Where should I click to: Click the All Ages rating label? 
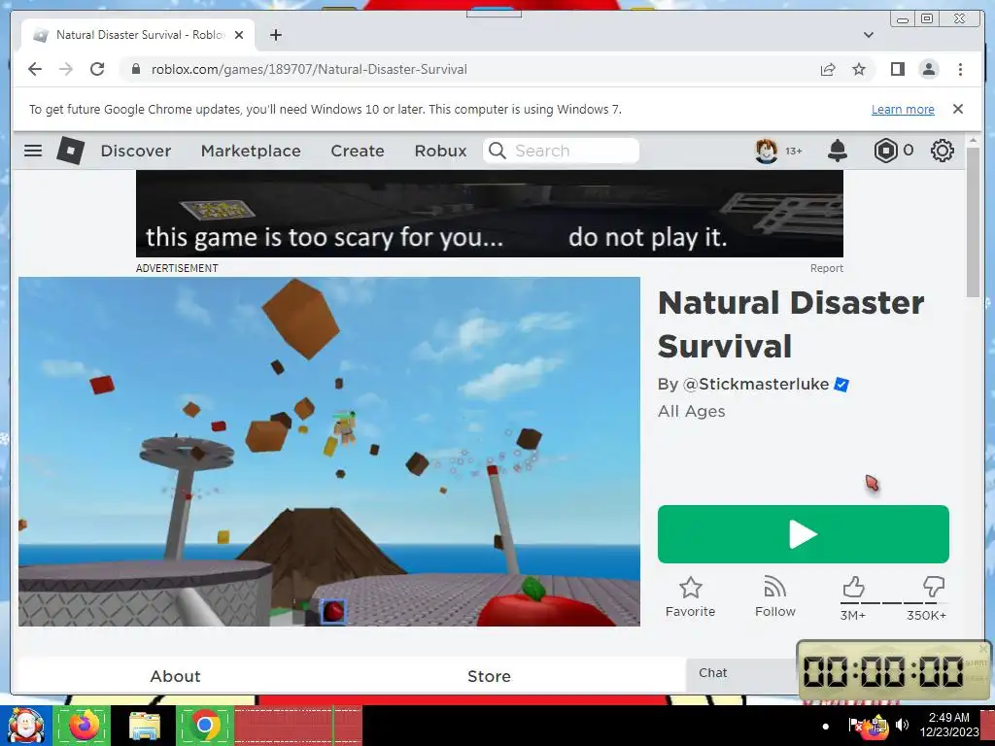(x=691, y=412)
